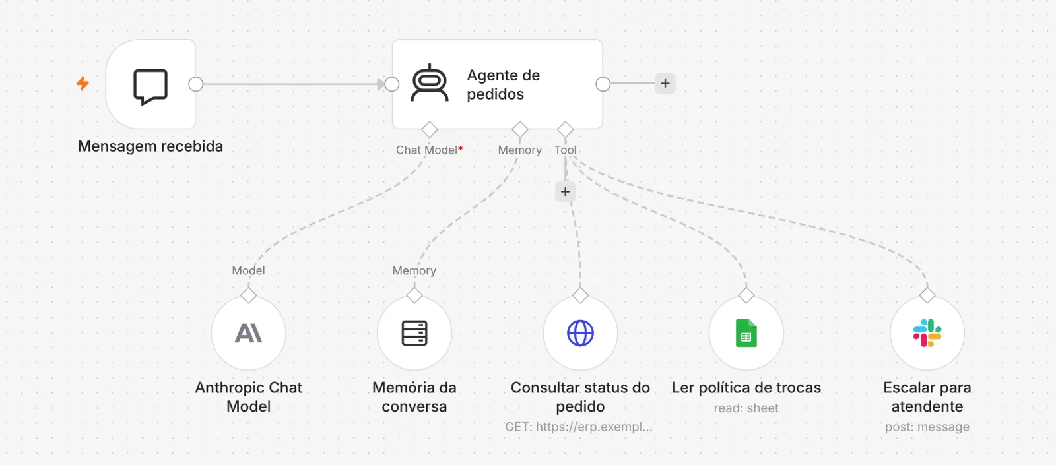
Task: Click the read: sheet subtitle
Action: [x=746, y=408]
